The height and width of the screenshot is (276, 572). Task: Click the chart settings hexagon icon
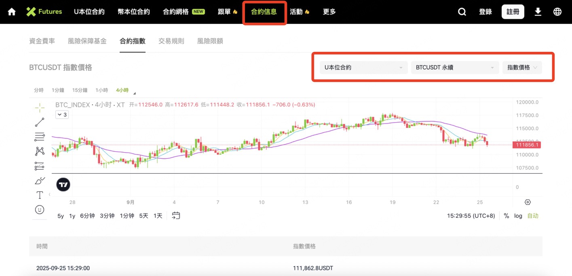click(x=528, y=202)
